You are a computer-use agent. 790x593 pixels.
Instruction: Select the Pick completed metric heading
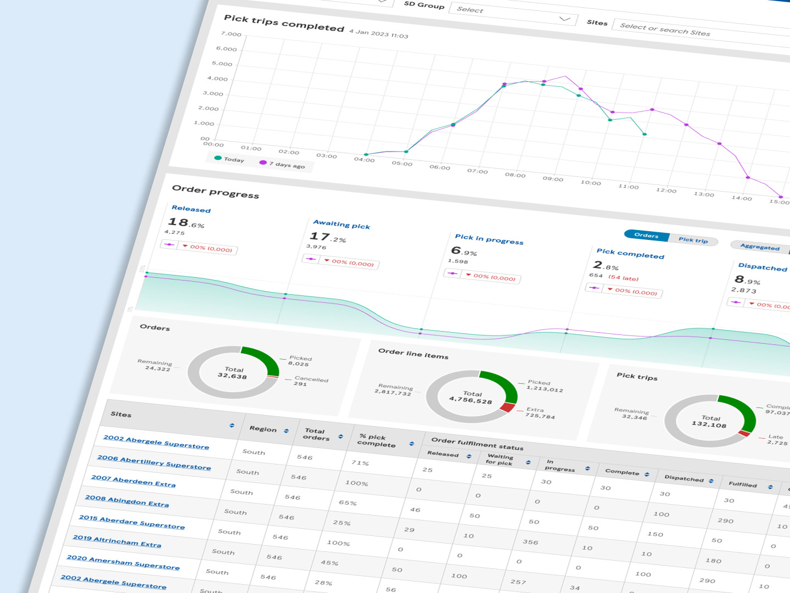630,253
